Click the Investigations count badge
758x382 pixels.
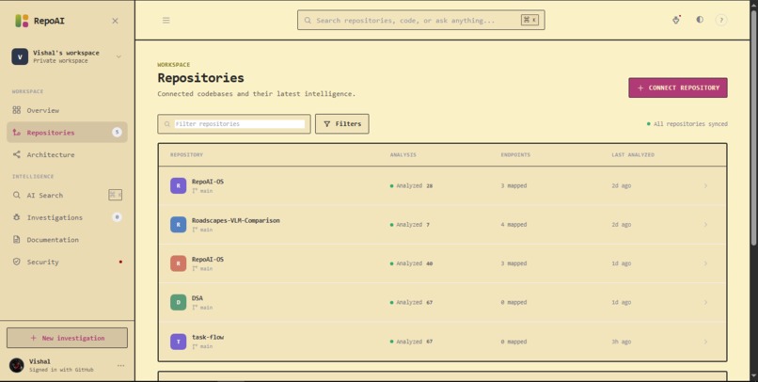coord(117,217)
